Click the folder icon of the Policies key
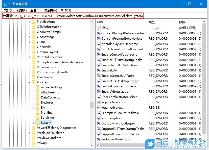This screenshot has height=150, width=209. point(34,82)
